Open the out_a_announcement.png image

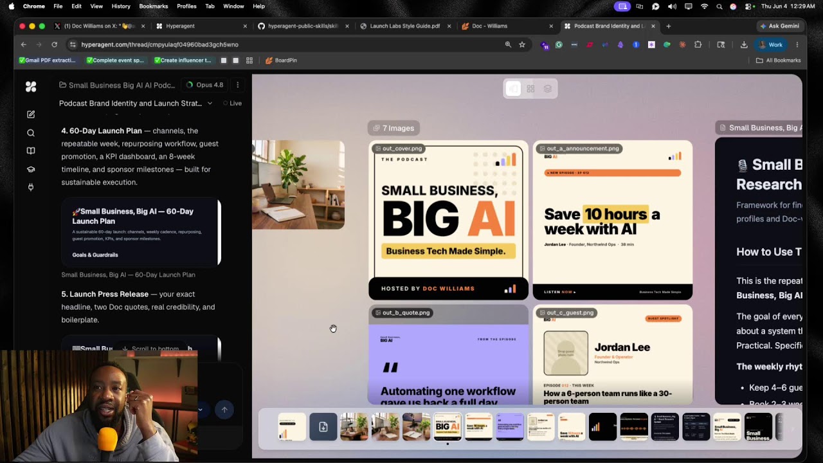(x=612, y=220)
